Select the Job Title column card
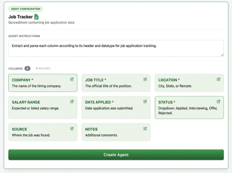Screen dimensions: 232x173 click(x=116, y=83)
